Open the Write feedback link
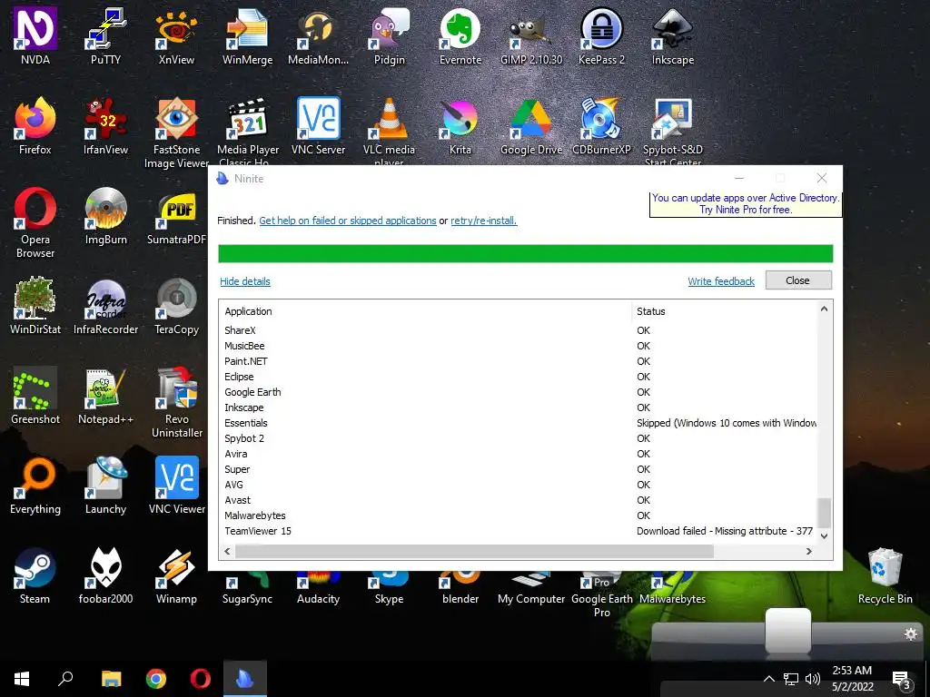This screenshot has width=930, height=697. [x=721, y=281]
